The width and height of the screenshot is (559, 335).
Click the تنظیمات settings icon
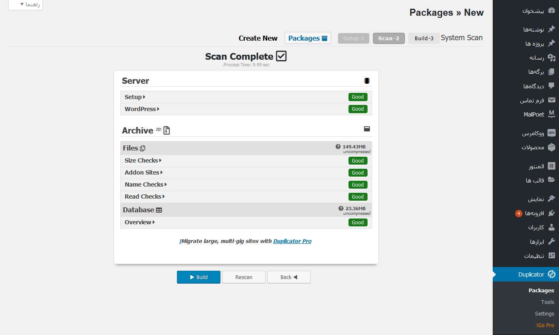(x=551, y=255)
